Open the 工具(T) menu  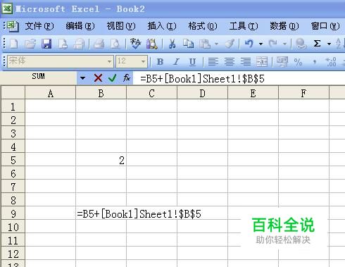244,26
